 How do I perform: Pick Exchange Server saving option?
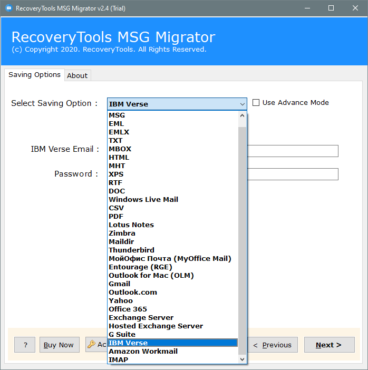click(x=173, y=318)
